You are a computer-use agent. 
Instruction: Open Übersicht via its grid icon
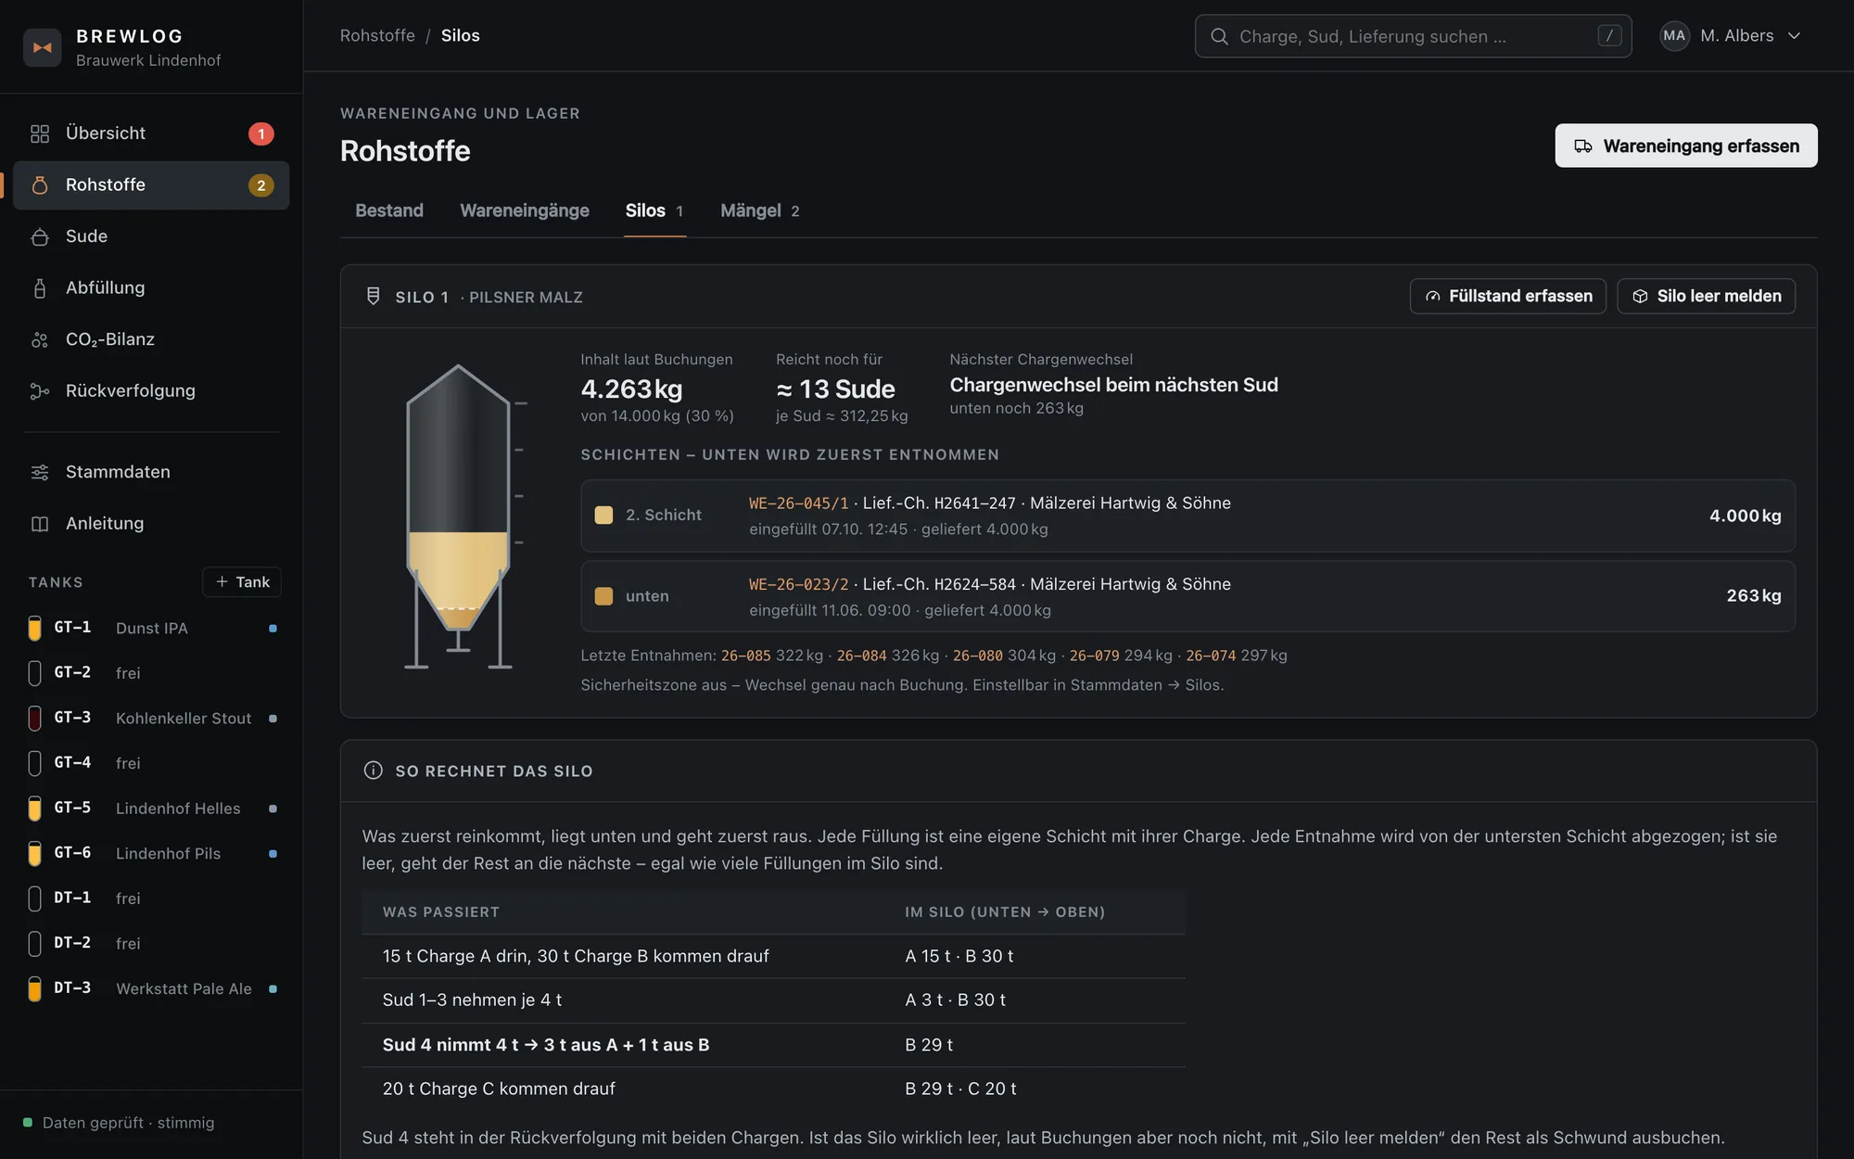pos(40,134)
